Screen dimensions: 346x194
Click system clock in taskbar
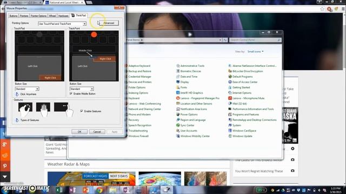tap(335, 190)
